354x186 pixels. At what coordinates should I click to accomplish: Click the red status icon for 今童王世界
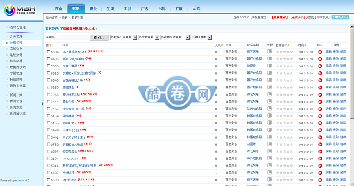point(320,66)
